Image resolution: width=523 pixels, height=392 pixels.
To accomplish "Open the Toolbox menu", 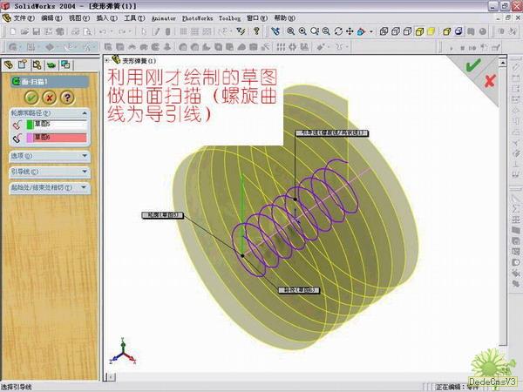I will click(229, 17).
